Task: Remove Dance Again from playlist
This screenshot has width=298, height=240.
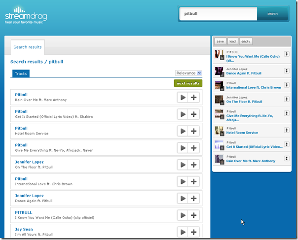Action: (x=222, y=74)
